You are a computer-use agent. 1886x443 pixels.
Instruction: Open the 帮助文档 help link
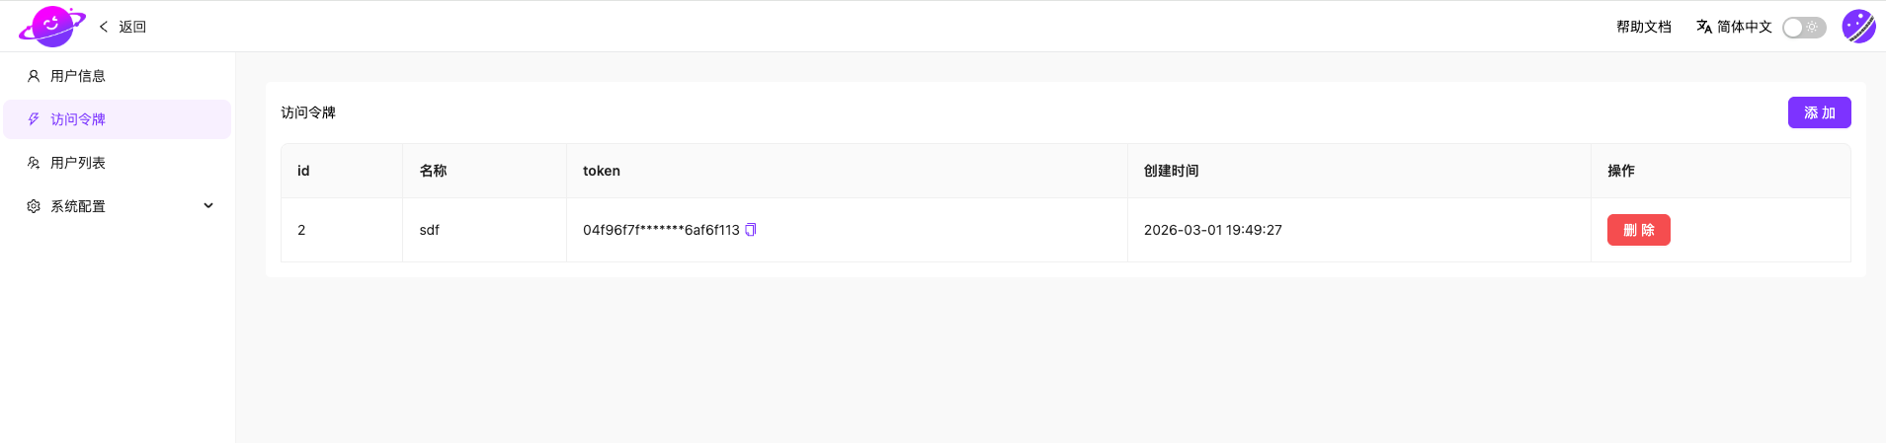point(1643,27)
